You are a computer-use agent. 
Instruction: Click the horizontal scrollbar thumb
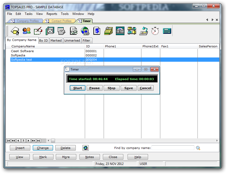click(53, 140)
